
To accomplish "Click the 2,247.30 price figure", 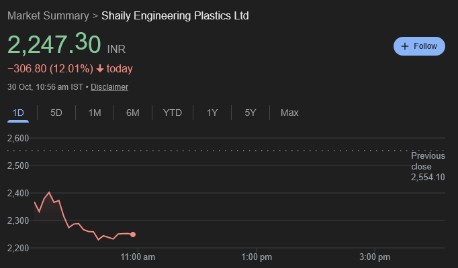I will pyautogui.click(x=54, y=45).
